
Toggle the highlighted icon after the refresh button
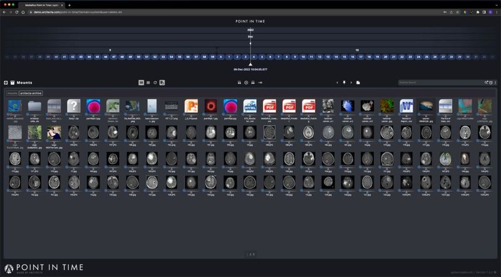(x=162, y=83)
